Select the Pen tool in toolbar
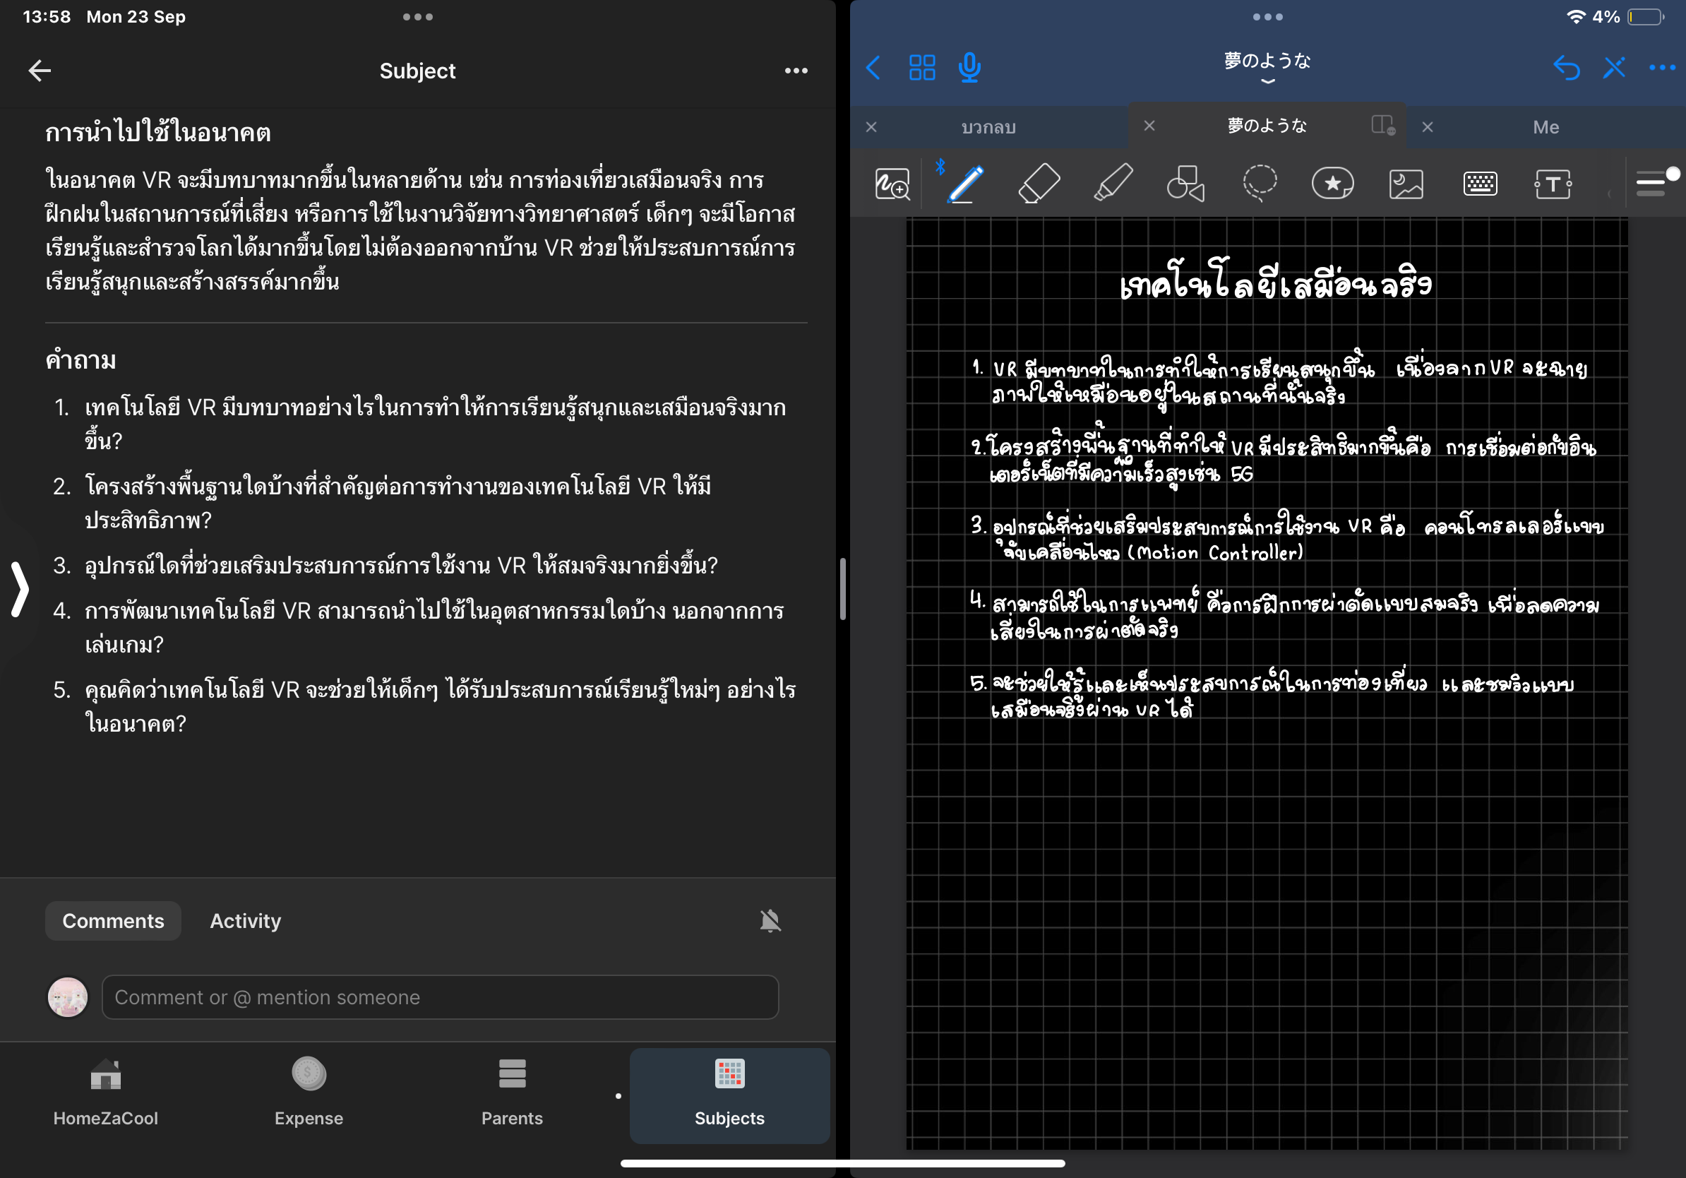Screen dimensions: 1686x1178 coord(965,184)
